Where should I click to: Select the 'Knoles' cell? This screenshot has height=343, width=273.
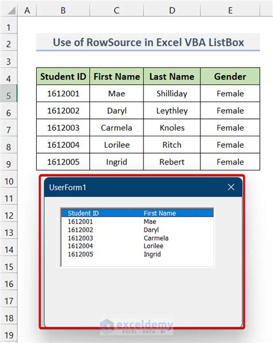(x=172, y=128)
